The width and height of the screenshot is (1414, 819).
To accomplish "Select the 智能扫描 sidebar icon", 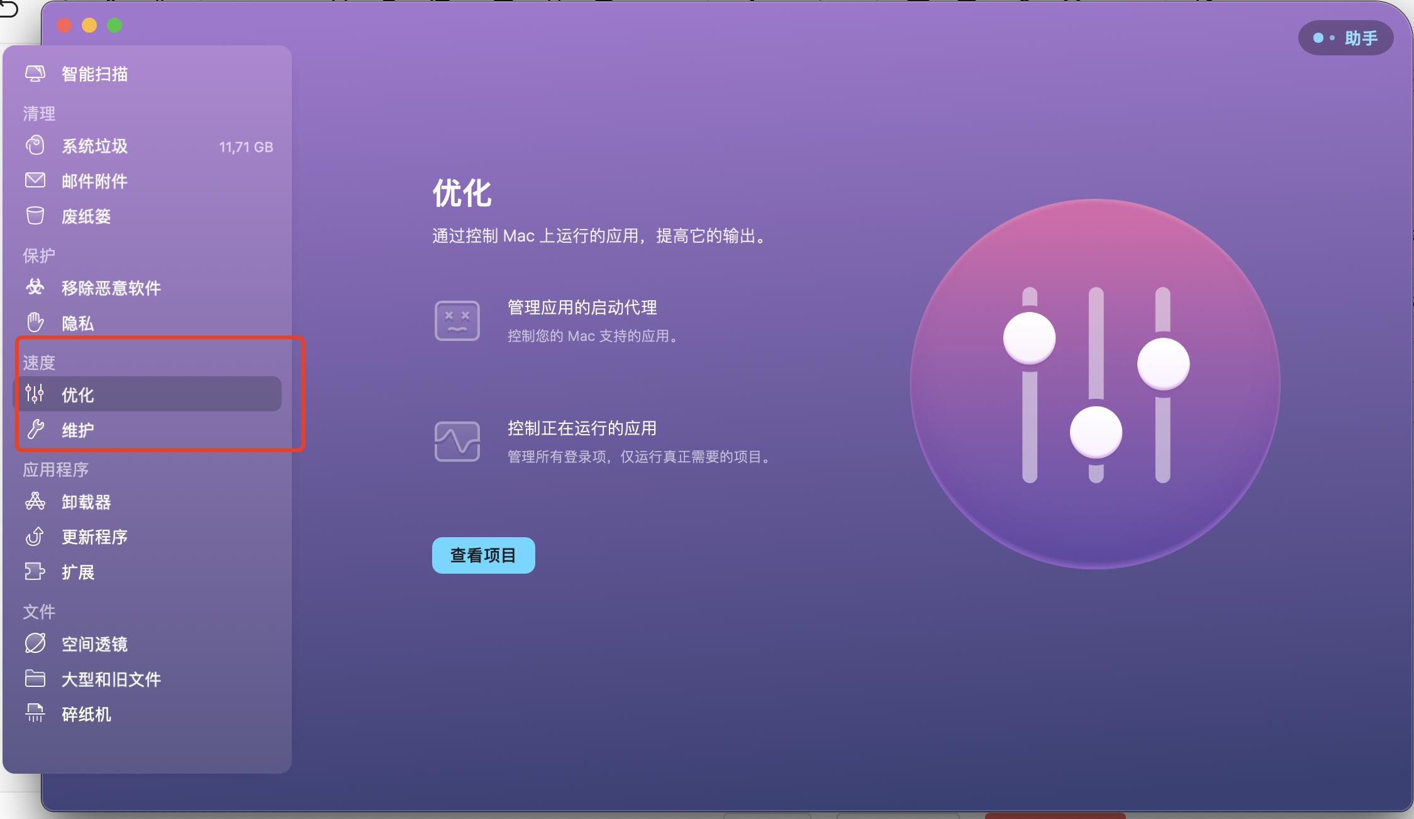I will 36,74.
